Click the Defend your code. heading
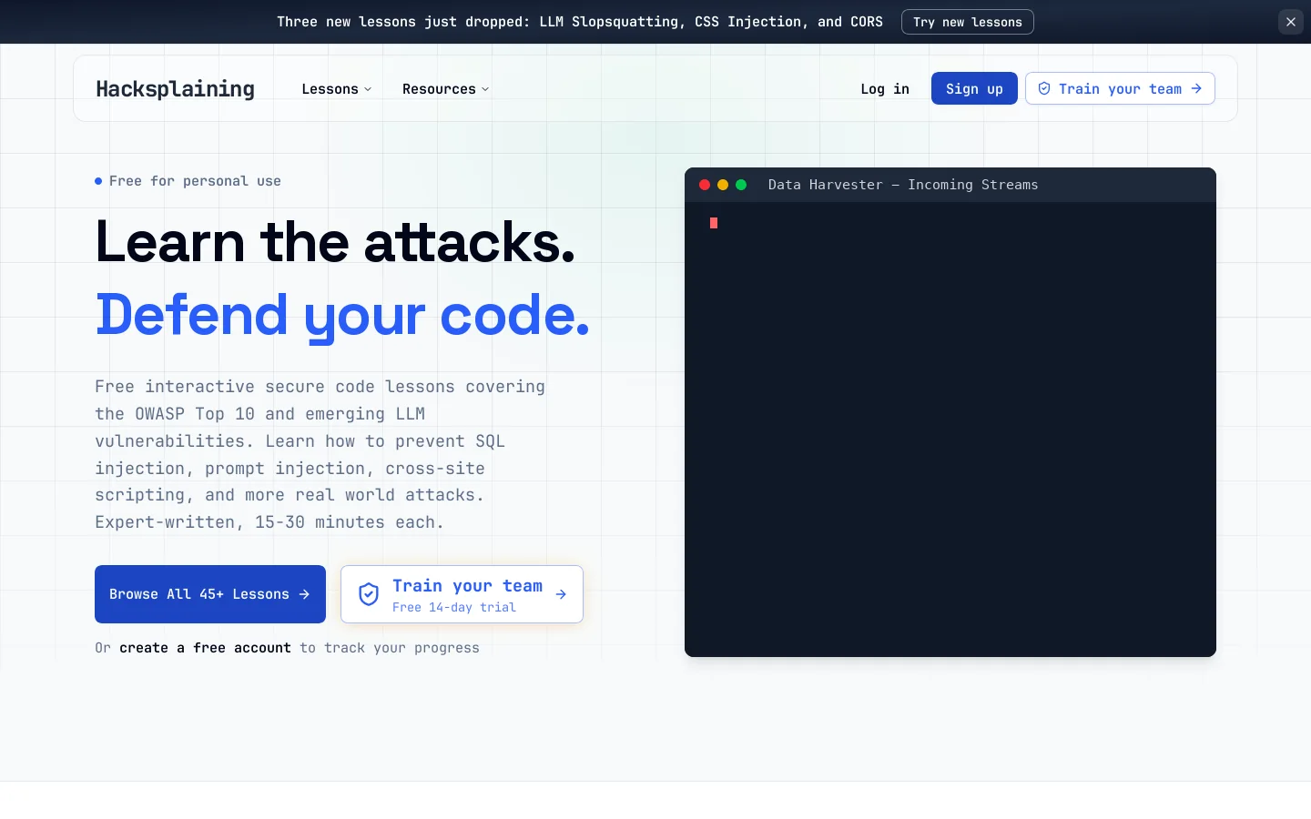The height and width of the screenshot is (819, 1311). click(342, 315)
